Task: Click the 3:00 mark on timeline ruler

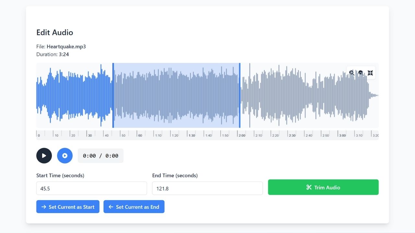Action: pyautogui.click(x=342, y=135)
